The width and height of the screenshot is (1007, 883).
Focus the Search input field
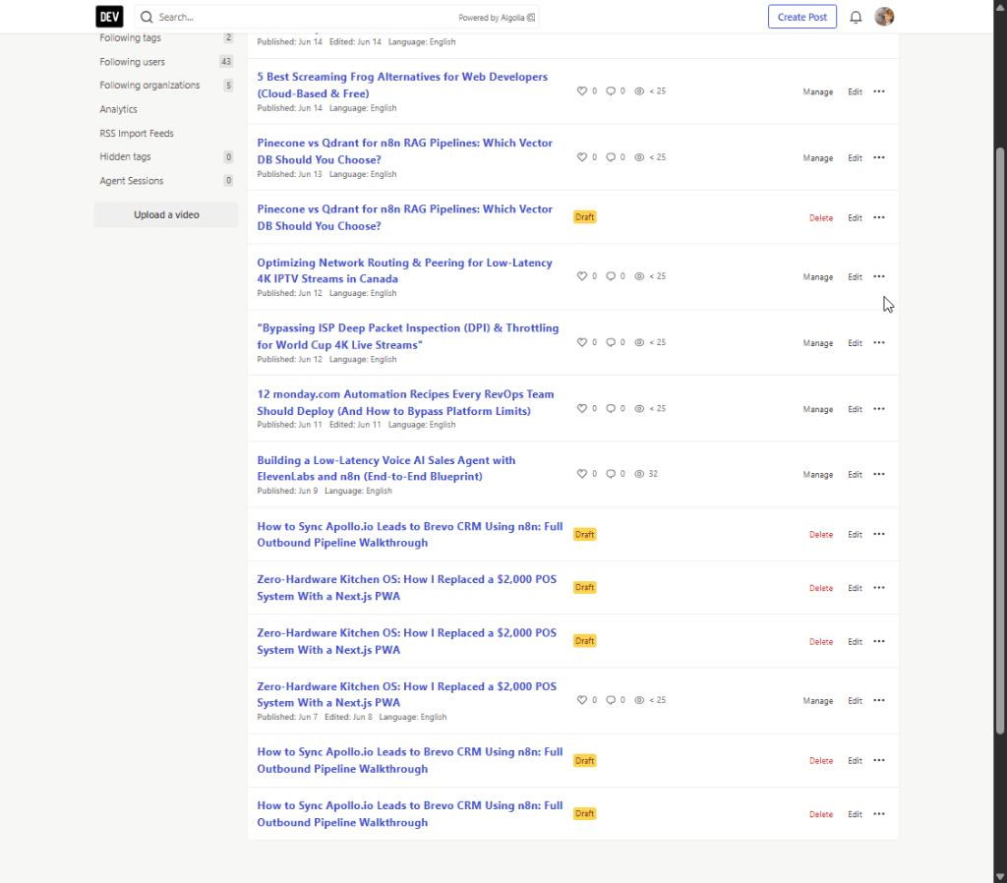[x=305, y=18]
